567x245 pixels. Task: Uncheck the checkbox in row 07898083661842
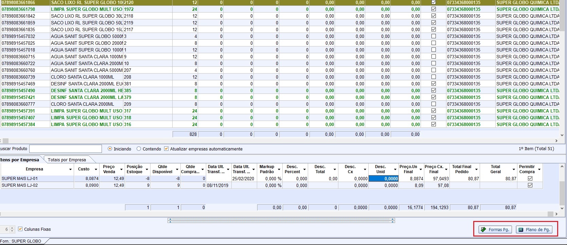pyautogui.click(x=433, y=16)
